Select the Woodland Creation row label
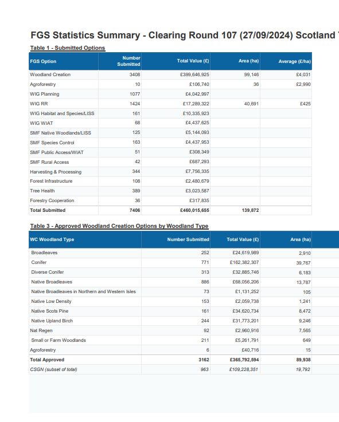Viewport: 339px width, 422px height. click(50, 74)
